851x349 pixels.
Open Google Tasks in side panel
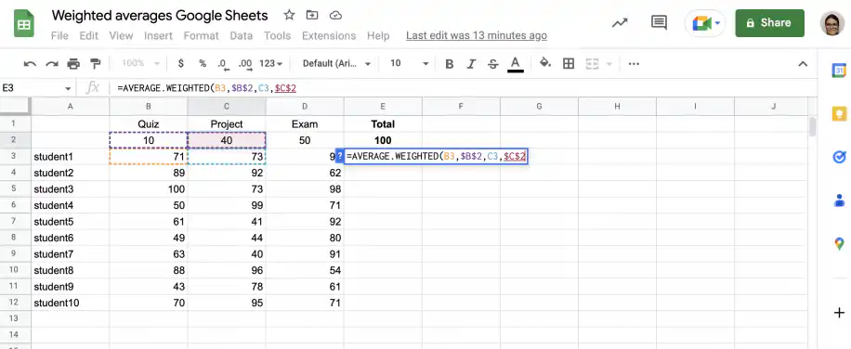point(839,157)
